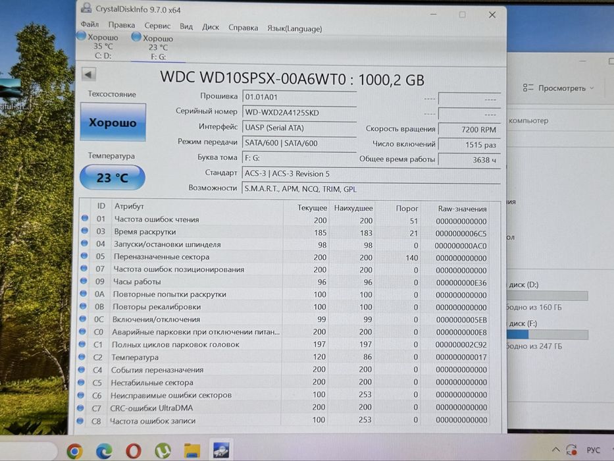
Task: Expand the system tray hidden icons chevron
Action: pyautogui.click(x=555, y=450)
